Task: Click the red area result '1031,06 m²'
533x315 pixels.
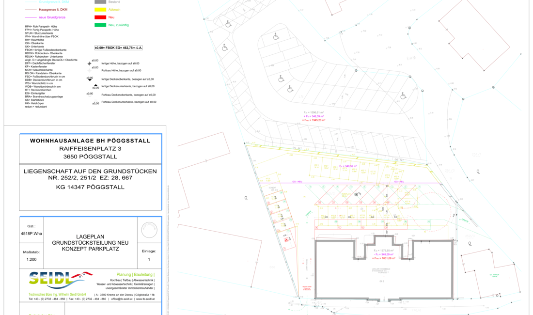Action: pyautogui.click(x=388, y=258)
